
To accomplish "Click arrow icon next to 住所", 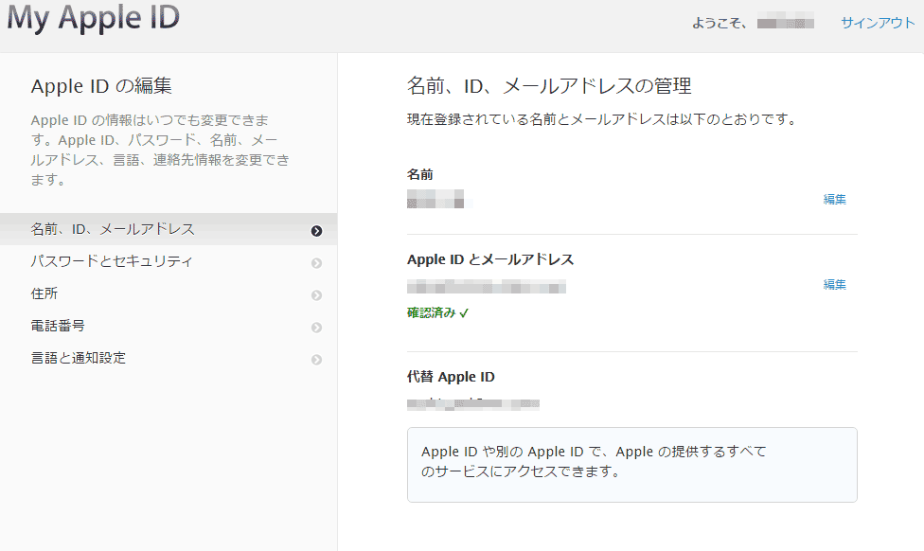I will [316, 295].
